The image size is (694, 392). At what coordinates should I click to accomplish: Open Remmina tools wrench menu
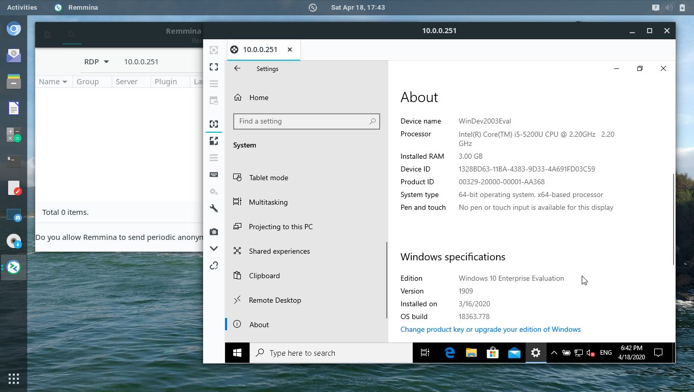(x=214, y=208)
